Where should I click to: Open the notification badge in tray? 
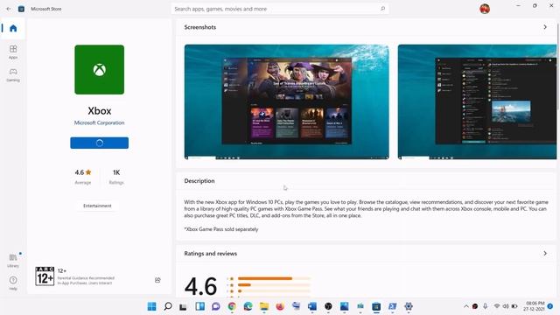(550, 306)
